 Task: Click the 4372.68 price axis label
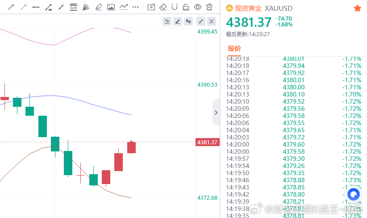207,198
